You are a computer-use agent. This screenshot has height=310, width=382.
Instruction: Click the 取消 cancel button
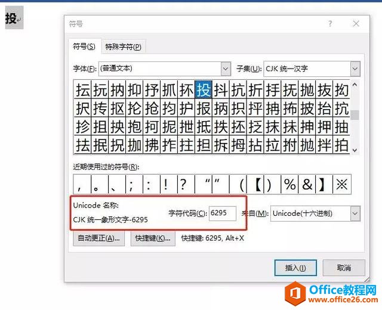(x=344, y=268)
